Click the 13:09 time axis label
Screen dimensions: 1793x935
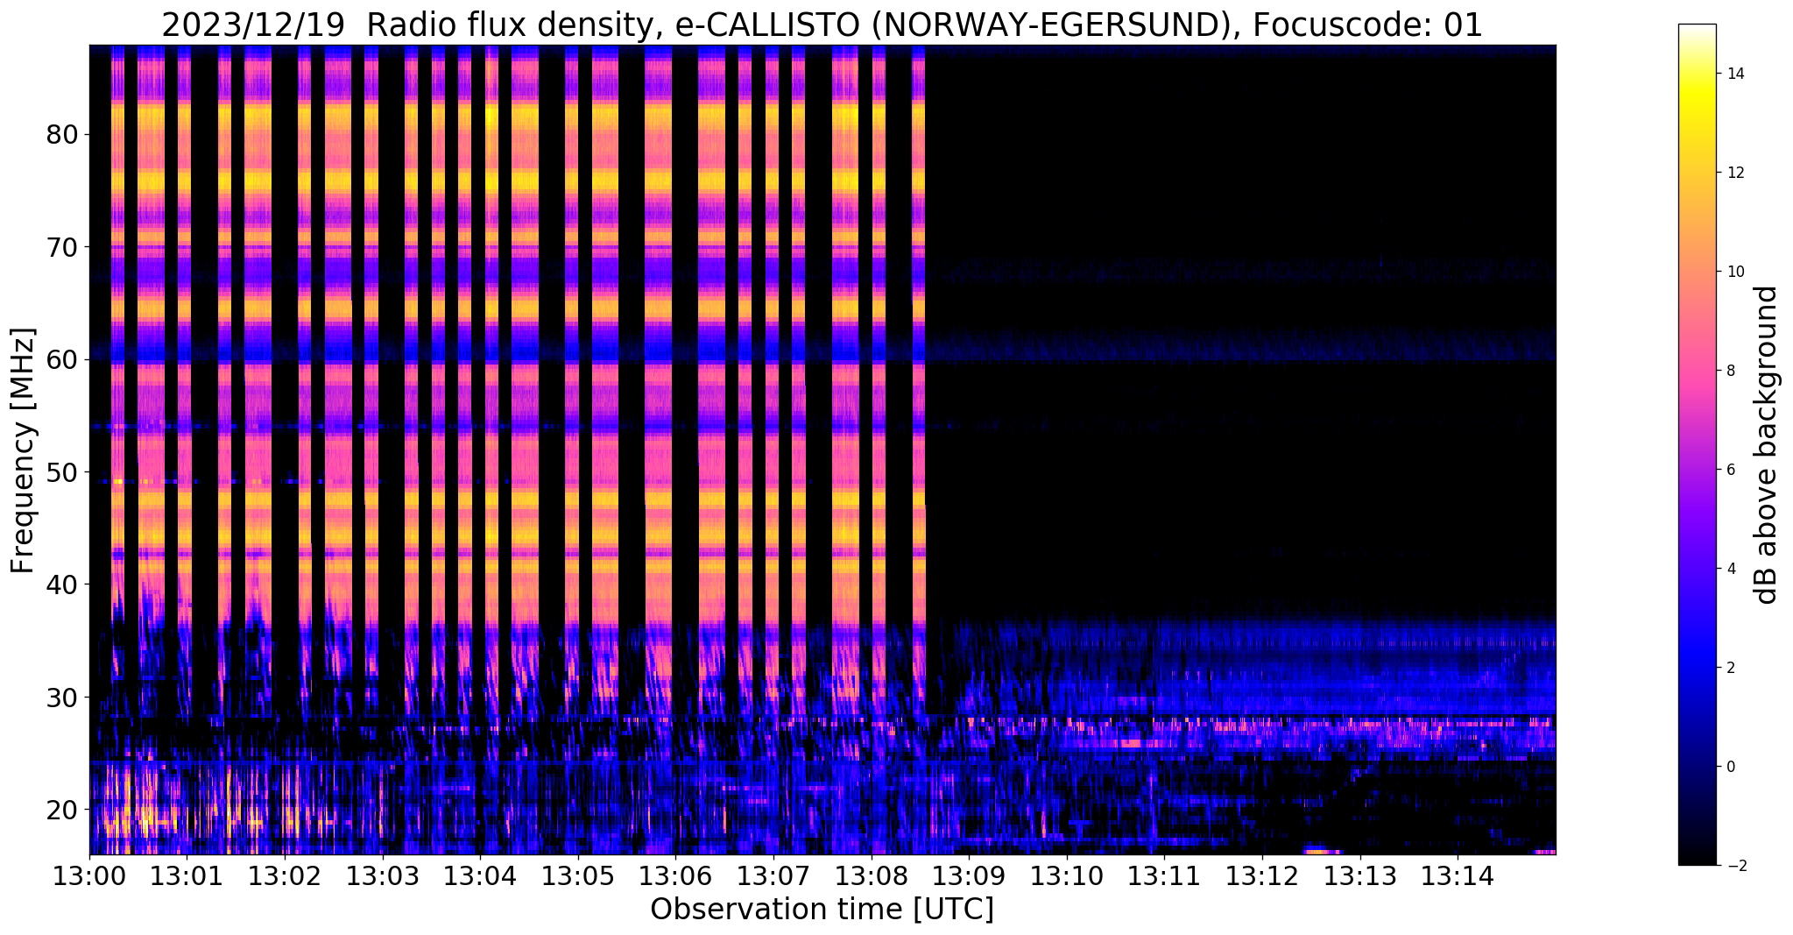tap(969, 876)
